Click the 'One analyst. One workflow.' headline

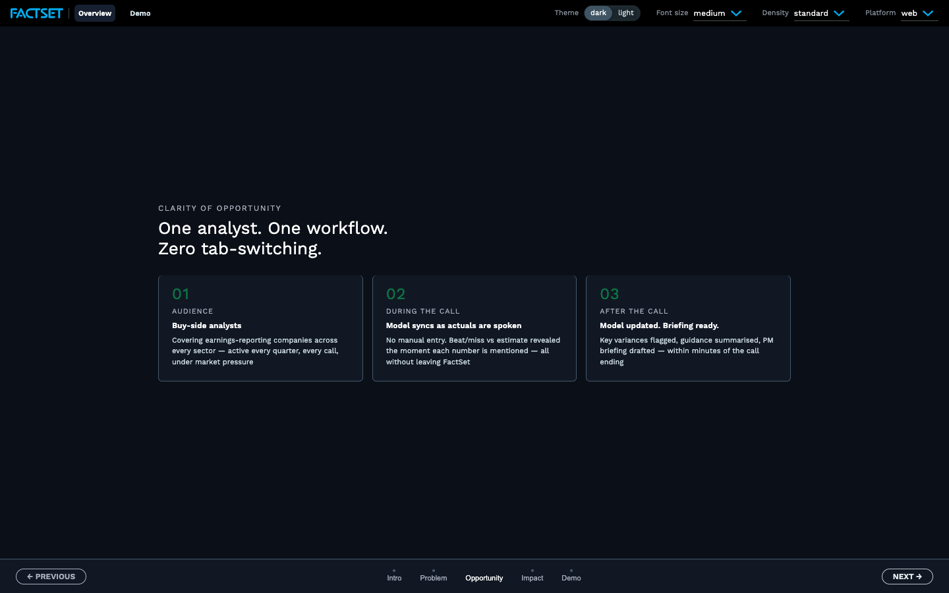273,228
